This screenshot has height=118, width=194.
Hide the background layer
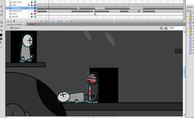(29, 11)
